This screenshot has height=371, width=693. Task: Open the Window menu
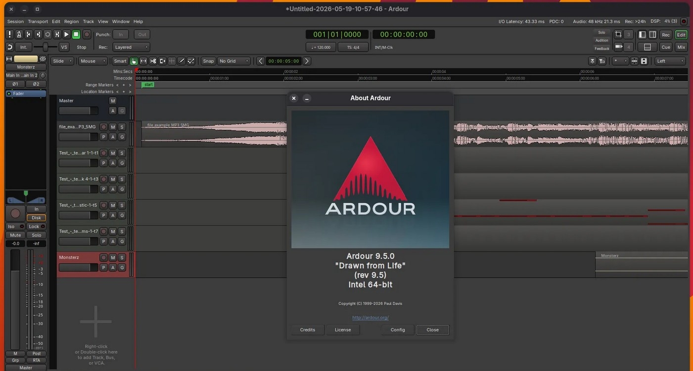pos(121,21)
